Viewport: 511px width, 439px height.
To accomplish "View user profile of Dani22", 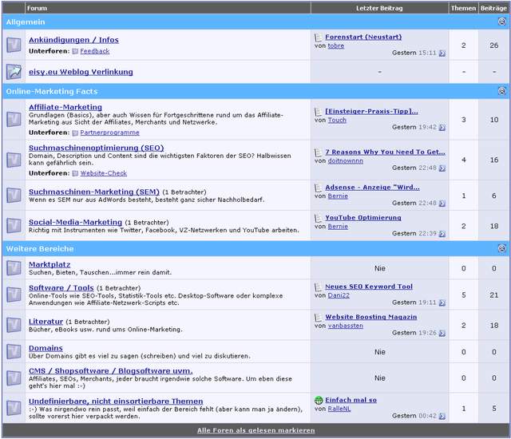I will (x=339, y=295).
